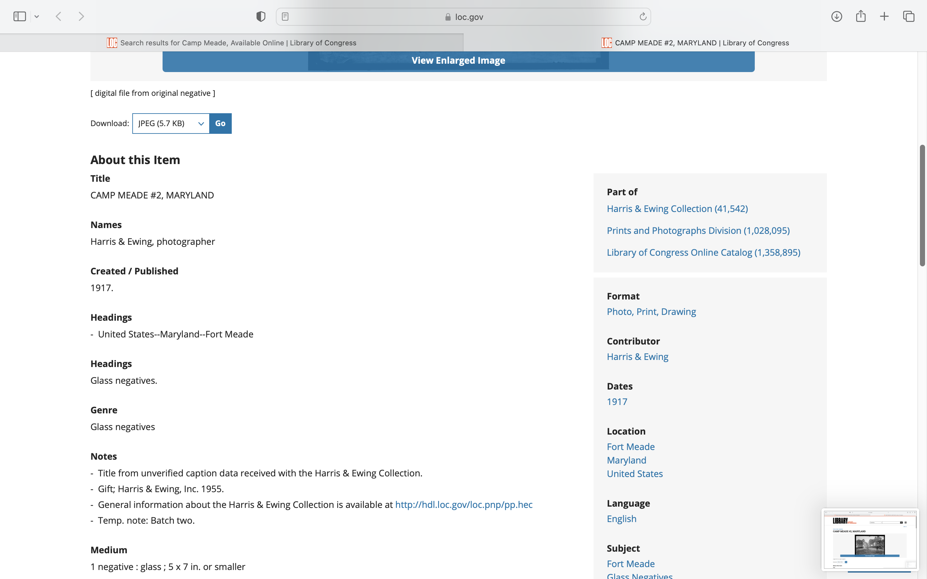Toggle the Safari sidebar icon
The width and height of the screenshot is (927, 579).
pos(19,16)
